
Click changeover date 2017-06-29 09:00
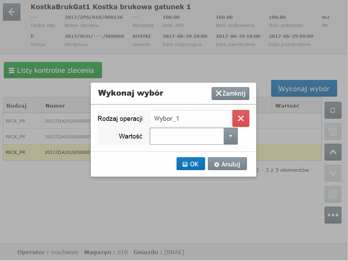coord(291,36)
